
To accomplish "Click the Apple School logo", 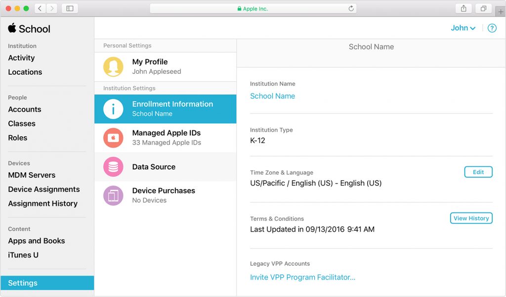I will pos(29,28).
